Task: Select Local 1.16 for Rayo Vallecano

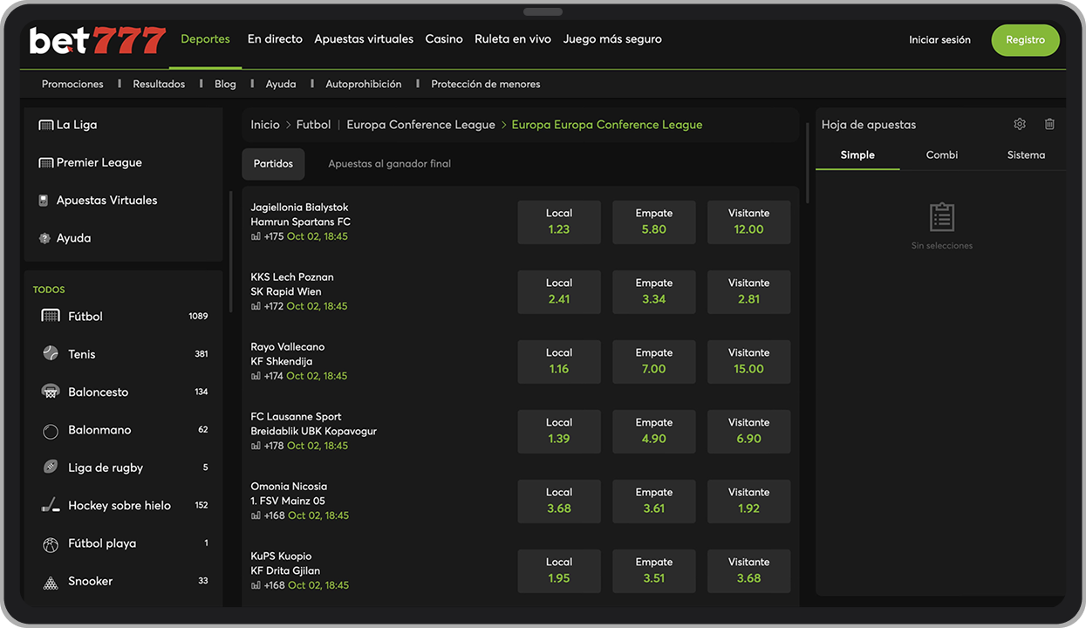Action: tap(559, 362)
